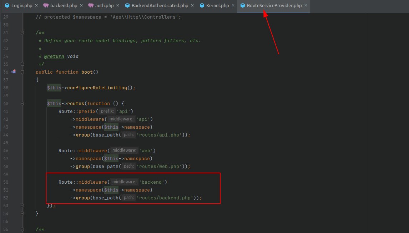Select the RouteServiceProvider.php tab
The height and width of the screenshot is (233, 409).
(274, 5)
